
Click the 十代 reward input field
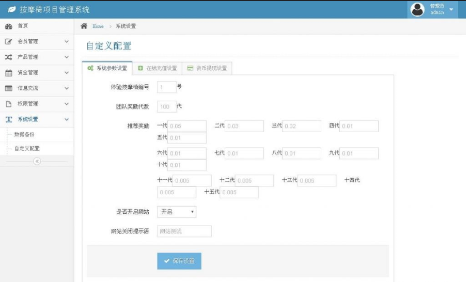pyautogui.click(x=187, y=165)
